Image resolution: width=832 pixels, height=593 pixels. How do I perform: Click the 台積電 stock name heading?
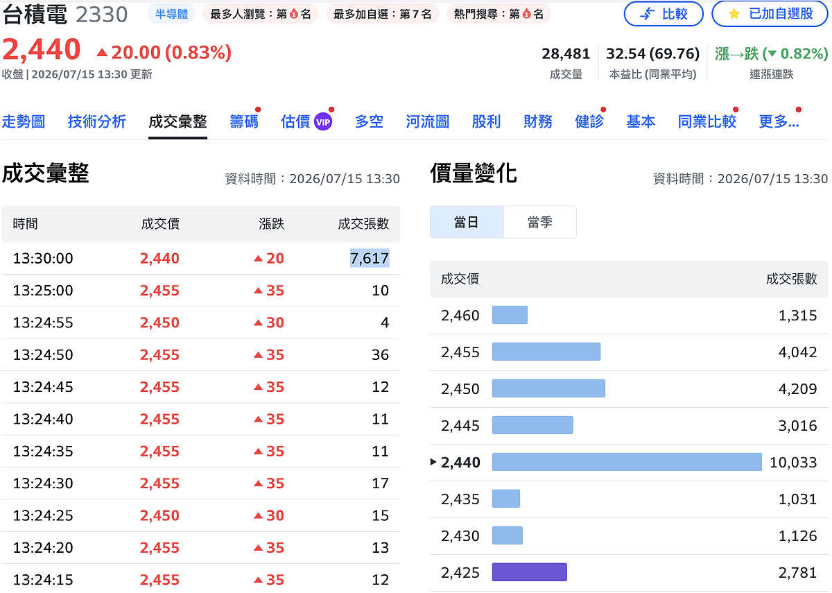coord(35,14)
